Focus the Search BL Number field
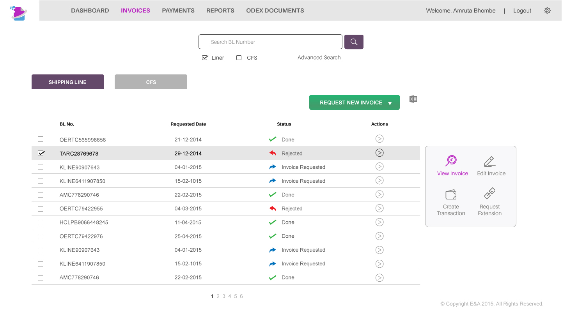The height and width of the screenshot is (316, 562). (x=270, y=42)
